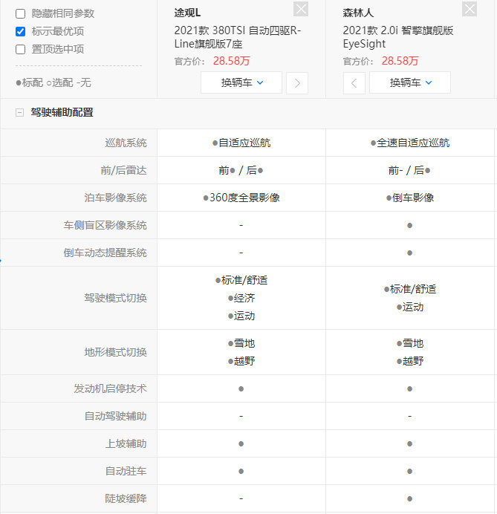Open the 森林人 model name link
Screen dimensions: 497x514
pyautogui.click(x=358, y=13)
